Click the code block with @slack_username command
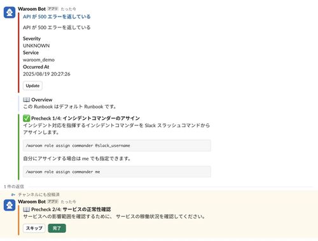Screen dimensions: 318x241 click(x=117, y=146)
